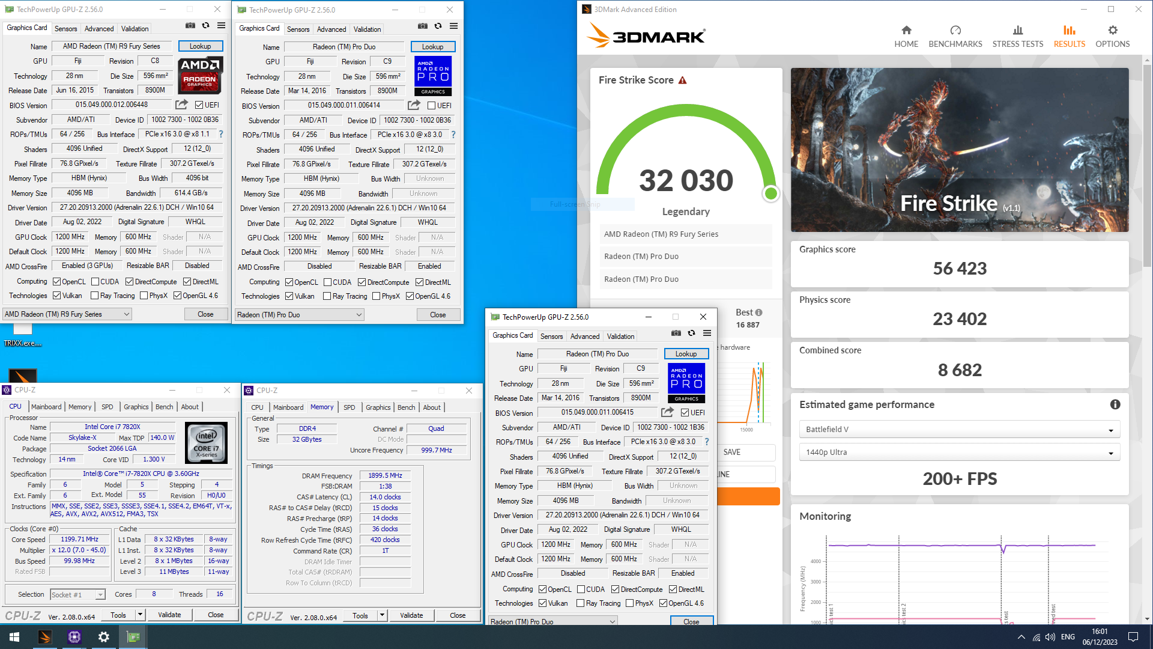Click the Best score info icon

[x=759, y=312]
